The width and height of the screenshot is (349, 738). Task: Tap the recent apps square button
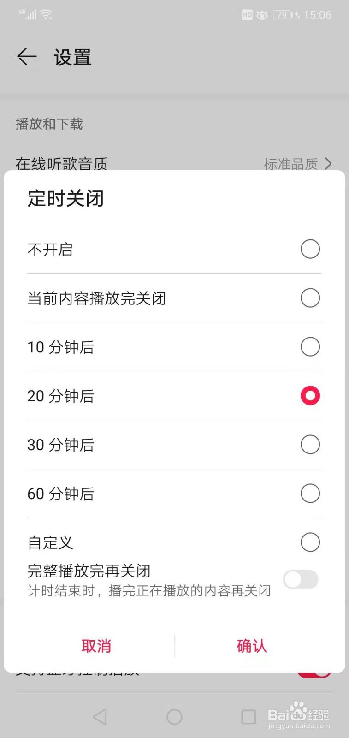248,716
